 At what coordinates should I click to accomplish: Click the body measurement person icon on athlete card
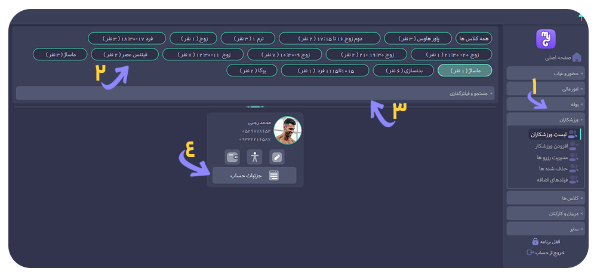(x=255, y=157)
